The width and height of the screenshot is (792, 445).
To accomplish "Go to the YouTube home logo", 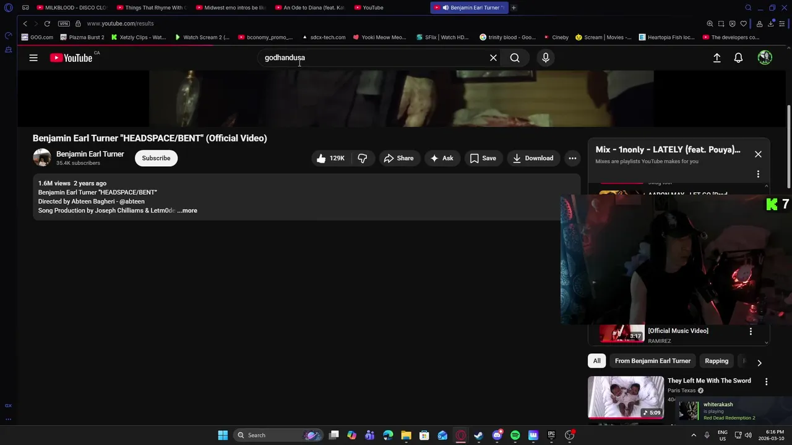I will tap(71, 58).
